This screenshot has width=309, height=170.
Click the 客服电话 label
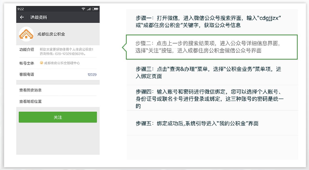[27, 75]
